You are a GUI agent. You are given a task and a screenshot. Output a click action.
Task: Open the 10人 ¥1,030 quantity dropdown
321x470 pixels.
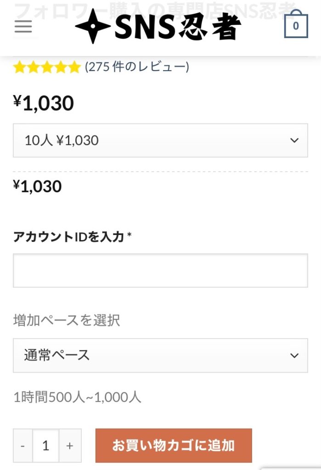click(x=152, y=140)
